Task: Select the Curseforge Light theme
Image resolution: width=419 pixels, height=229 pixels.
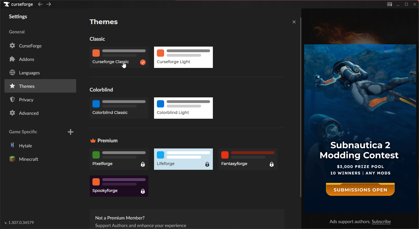Action: [183, 57]
